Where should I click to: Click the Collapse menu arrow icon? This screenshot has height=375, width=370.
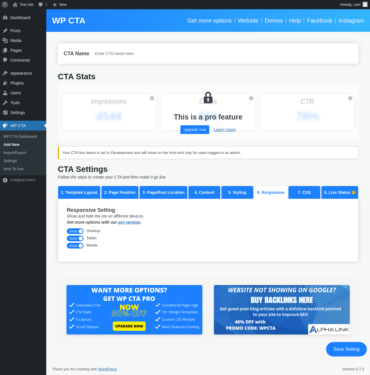point(5,180)
